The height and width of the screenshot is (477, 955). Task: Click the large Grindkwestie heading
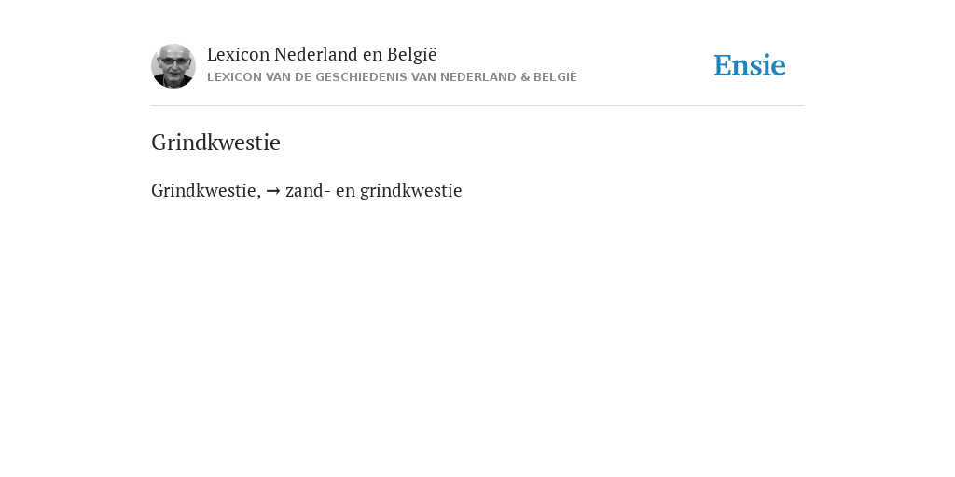click(x=215, y=143)
